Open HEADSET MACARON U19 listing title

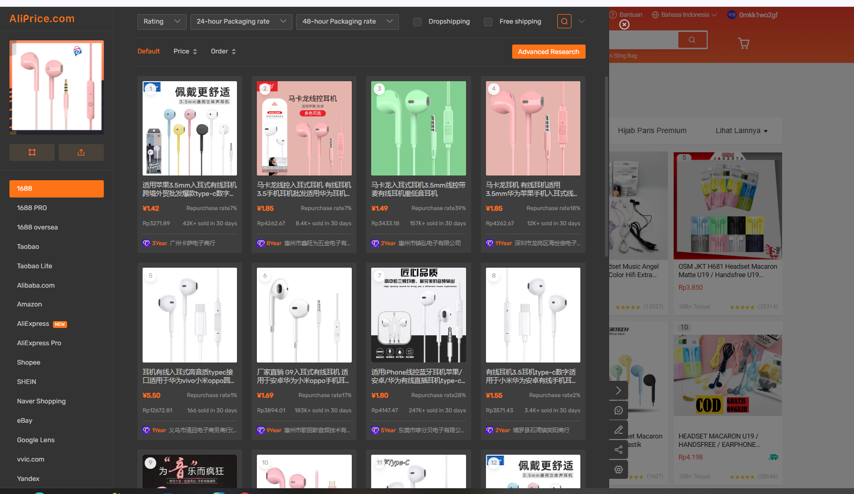(x=719, y=440)
